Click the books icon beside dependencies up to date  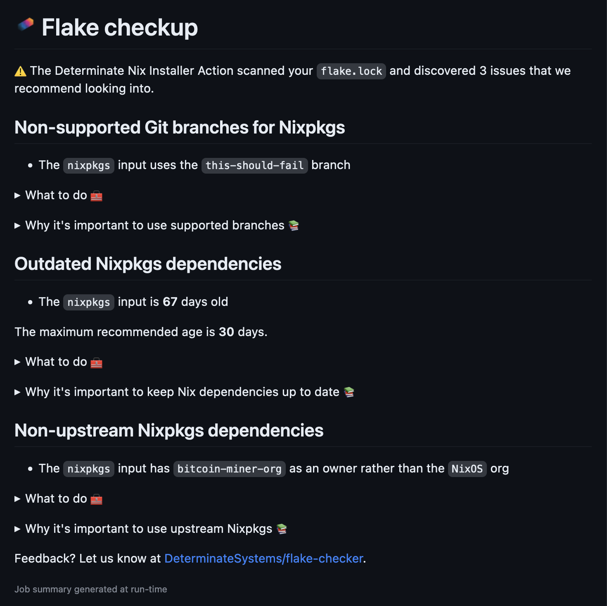coord(349,392)
